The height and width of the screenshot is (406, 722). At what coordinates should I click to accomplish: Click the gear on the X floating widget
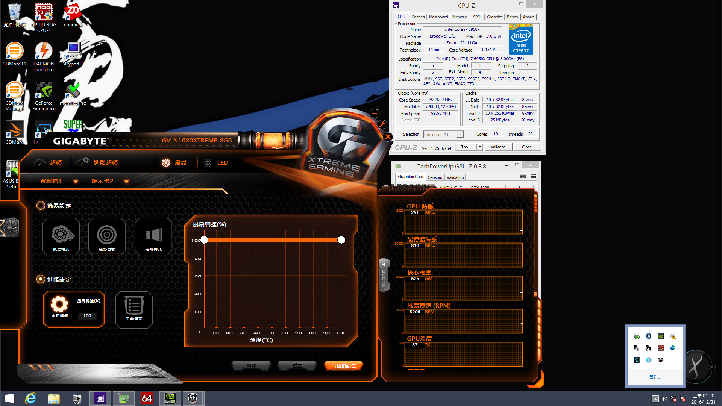coord(712,367)
